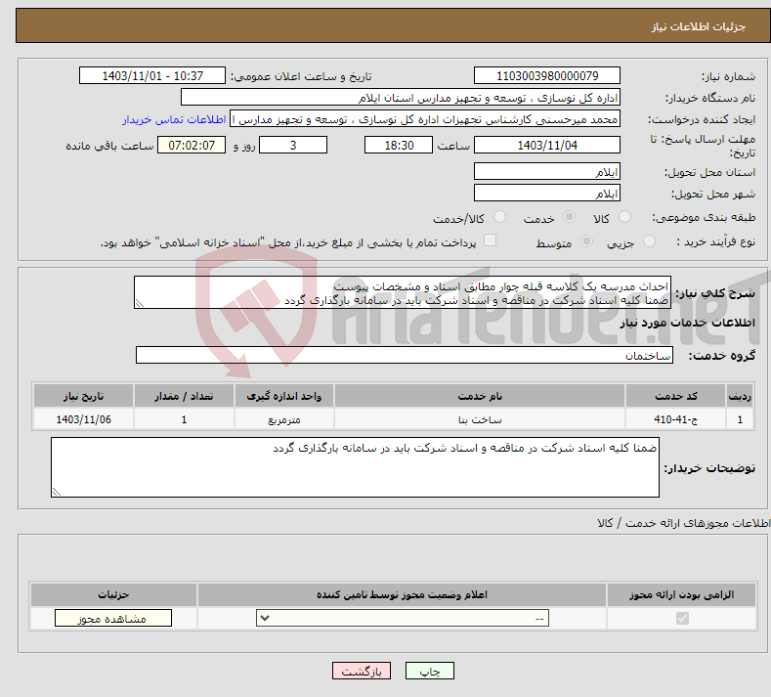Click the announcement date field 1403/11/01 - 10:37
Image resolution: width=771 pixels, height=697 pixels.
pos(152,75)
